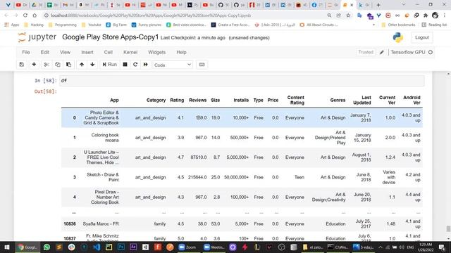Click the Logout button
Image resolution: width=451 pixels, height=253 pixels.
(x=421, y=37)
